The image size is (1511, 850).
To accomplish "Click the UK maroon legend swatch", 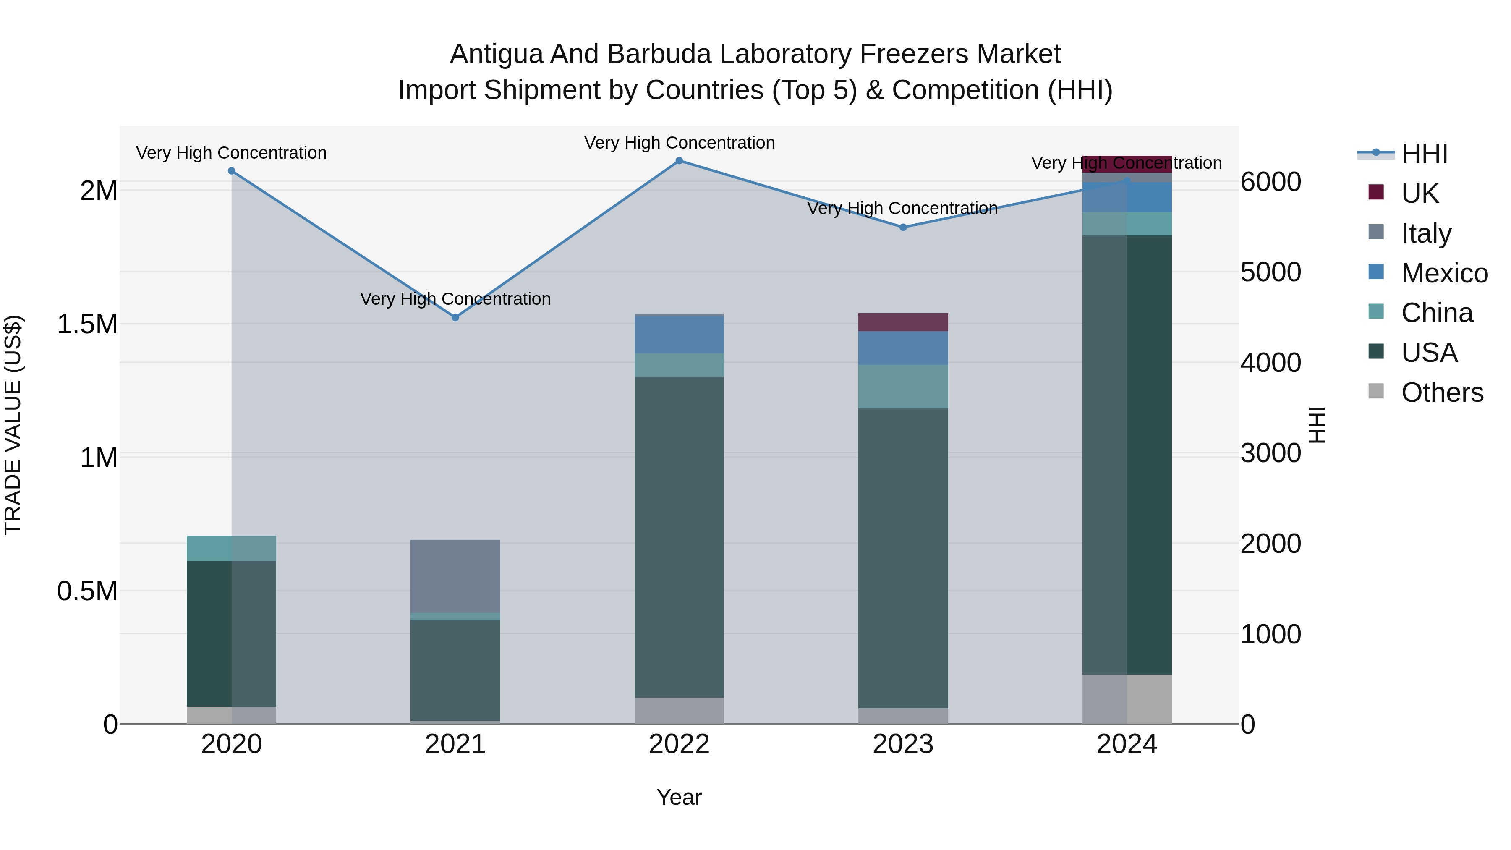I will pyautogui.click(x=1375, y=192).
